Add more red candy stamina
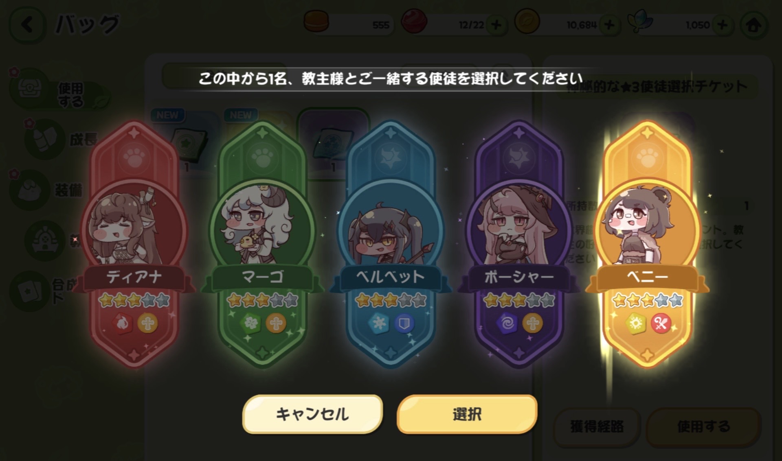The height and width of the screenshot is (461, 782). click(496, 25)
